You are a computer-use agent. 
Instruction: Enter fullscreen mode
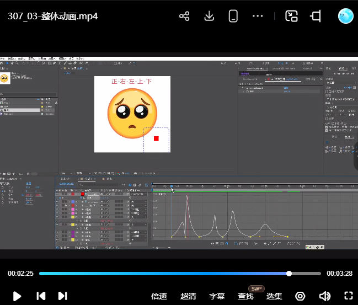tap(348, 296)
